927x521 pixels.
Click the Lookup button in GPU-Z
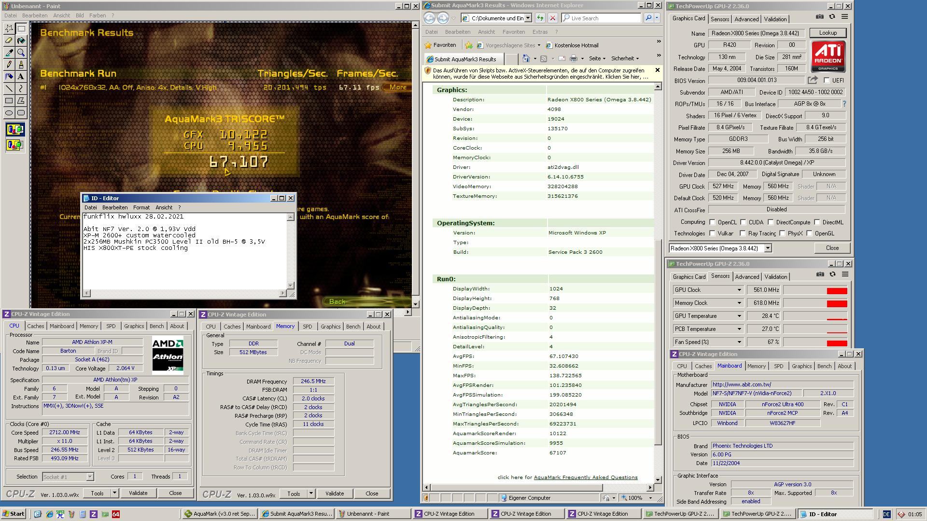828,33
